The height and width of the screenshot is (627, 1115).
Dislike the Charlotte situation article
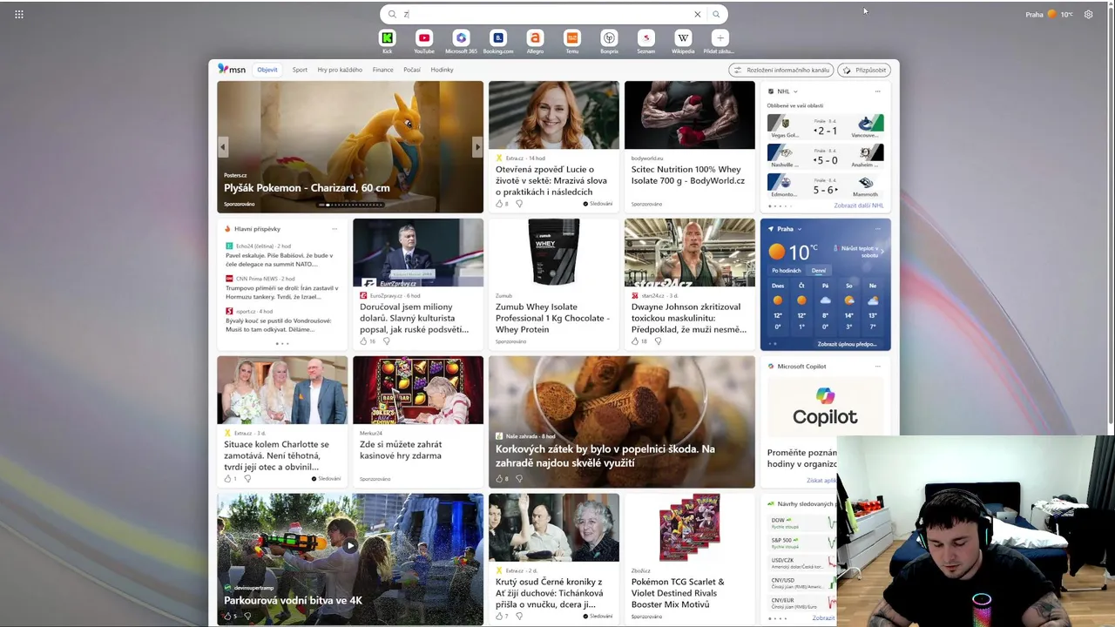247,479
